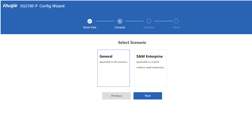Click the Interface step label
The image size is (252, 116).
pos(149,28)
